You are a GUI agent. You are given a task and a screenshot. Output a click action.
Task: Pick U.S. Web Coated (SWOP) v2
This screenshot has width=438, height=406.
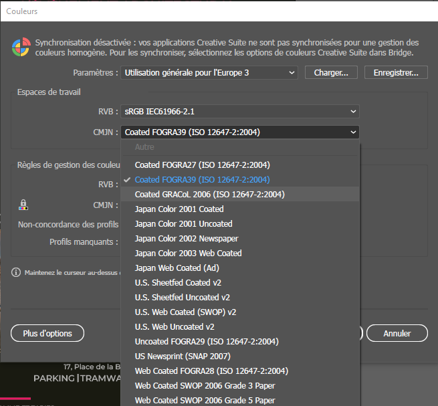[x=185, y=312]
